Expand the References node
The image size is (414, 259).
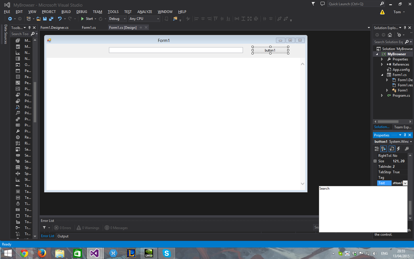coord(382,64)
